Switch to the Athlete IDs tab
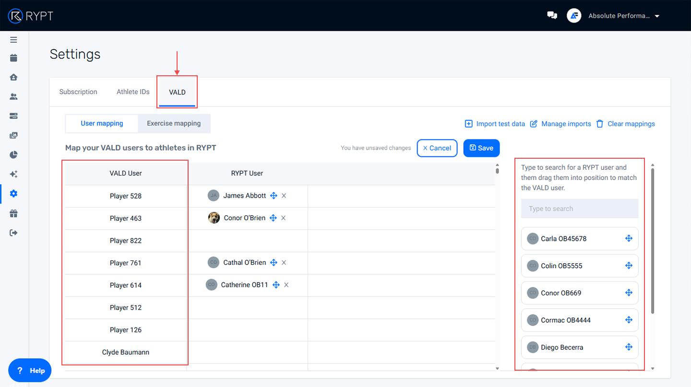 133,92
